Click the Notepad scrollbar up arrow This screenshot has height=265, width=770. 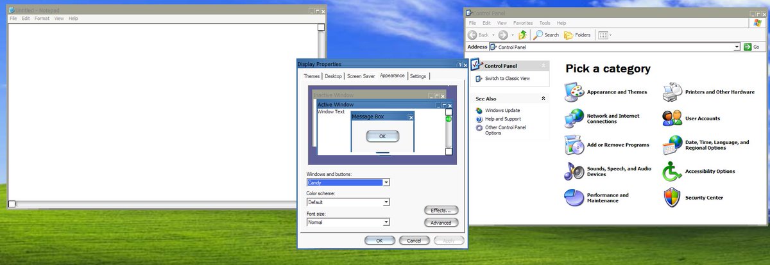tap(321, 27)
